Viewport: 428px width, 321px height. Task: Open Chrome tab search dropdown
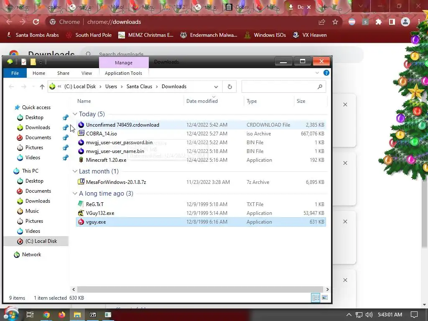tap(361, 6)
